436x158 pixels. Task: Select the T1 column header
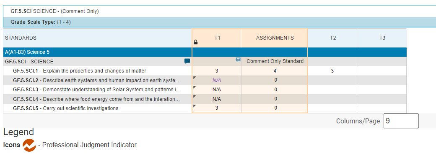coord(217,38)
